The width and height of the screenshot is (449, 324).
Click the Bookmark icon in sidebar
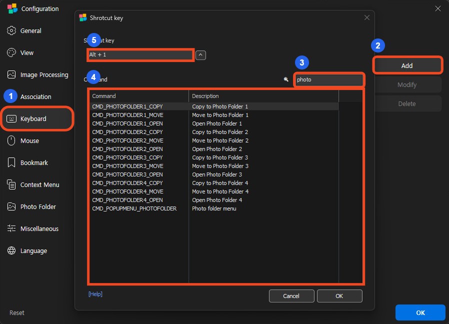tap(11, 162)
